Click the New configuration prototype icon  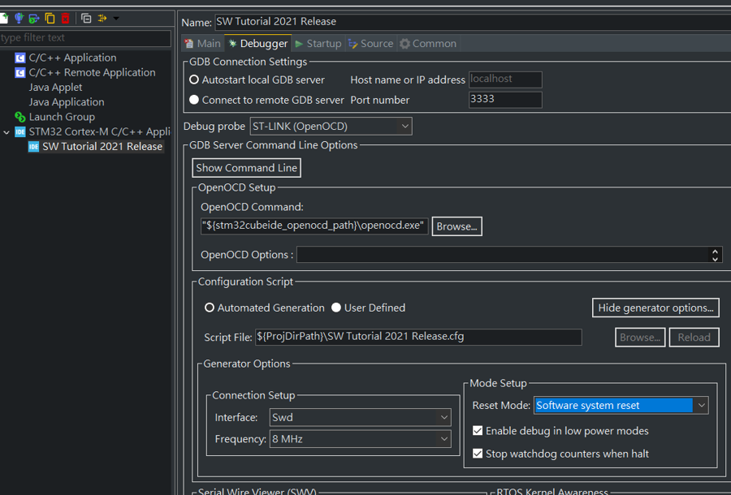19,18
